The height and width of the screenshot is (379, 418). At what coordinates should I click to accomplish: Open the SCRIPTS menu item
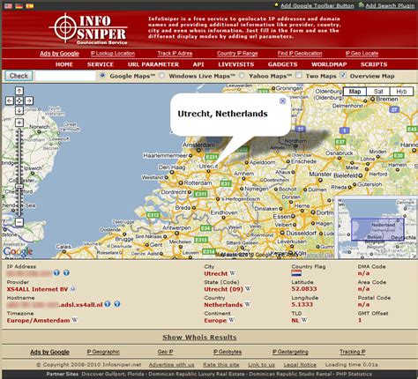click(374, 64)
